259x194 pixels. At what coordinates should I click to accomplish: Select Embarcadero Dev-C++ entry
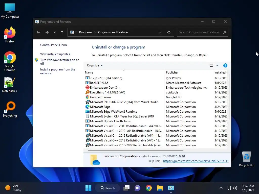(x=156, y=88)
